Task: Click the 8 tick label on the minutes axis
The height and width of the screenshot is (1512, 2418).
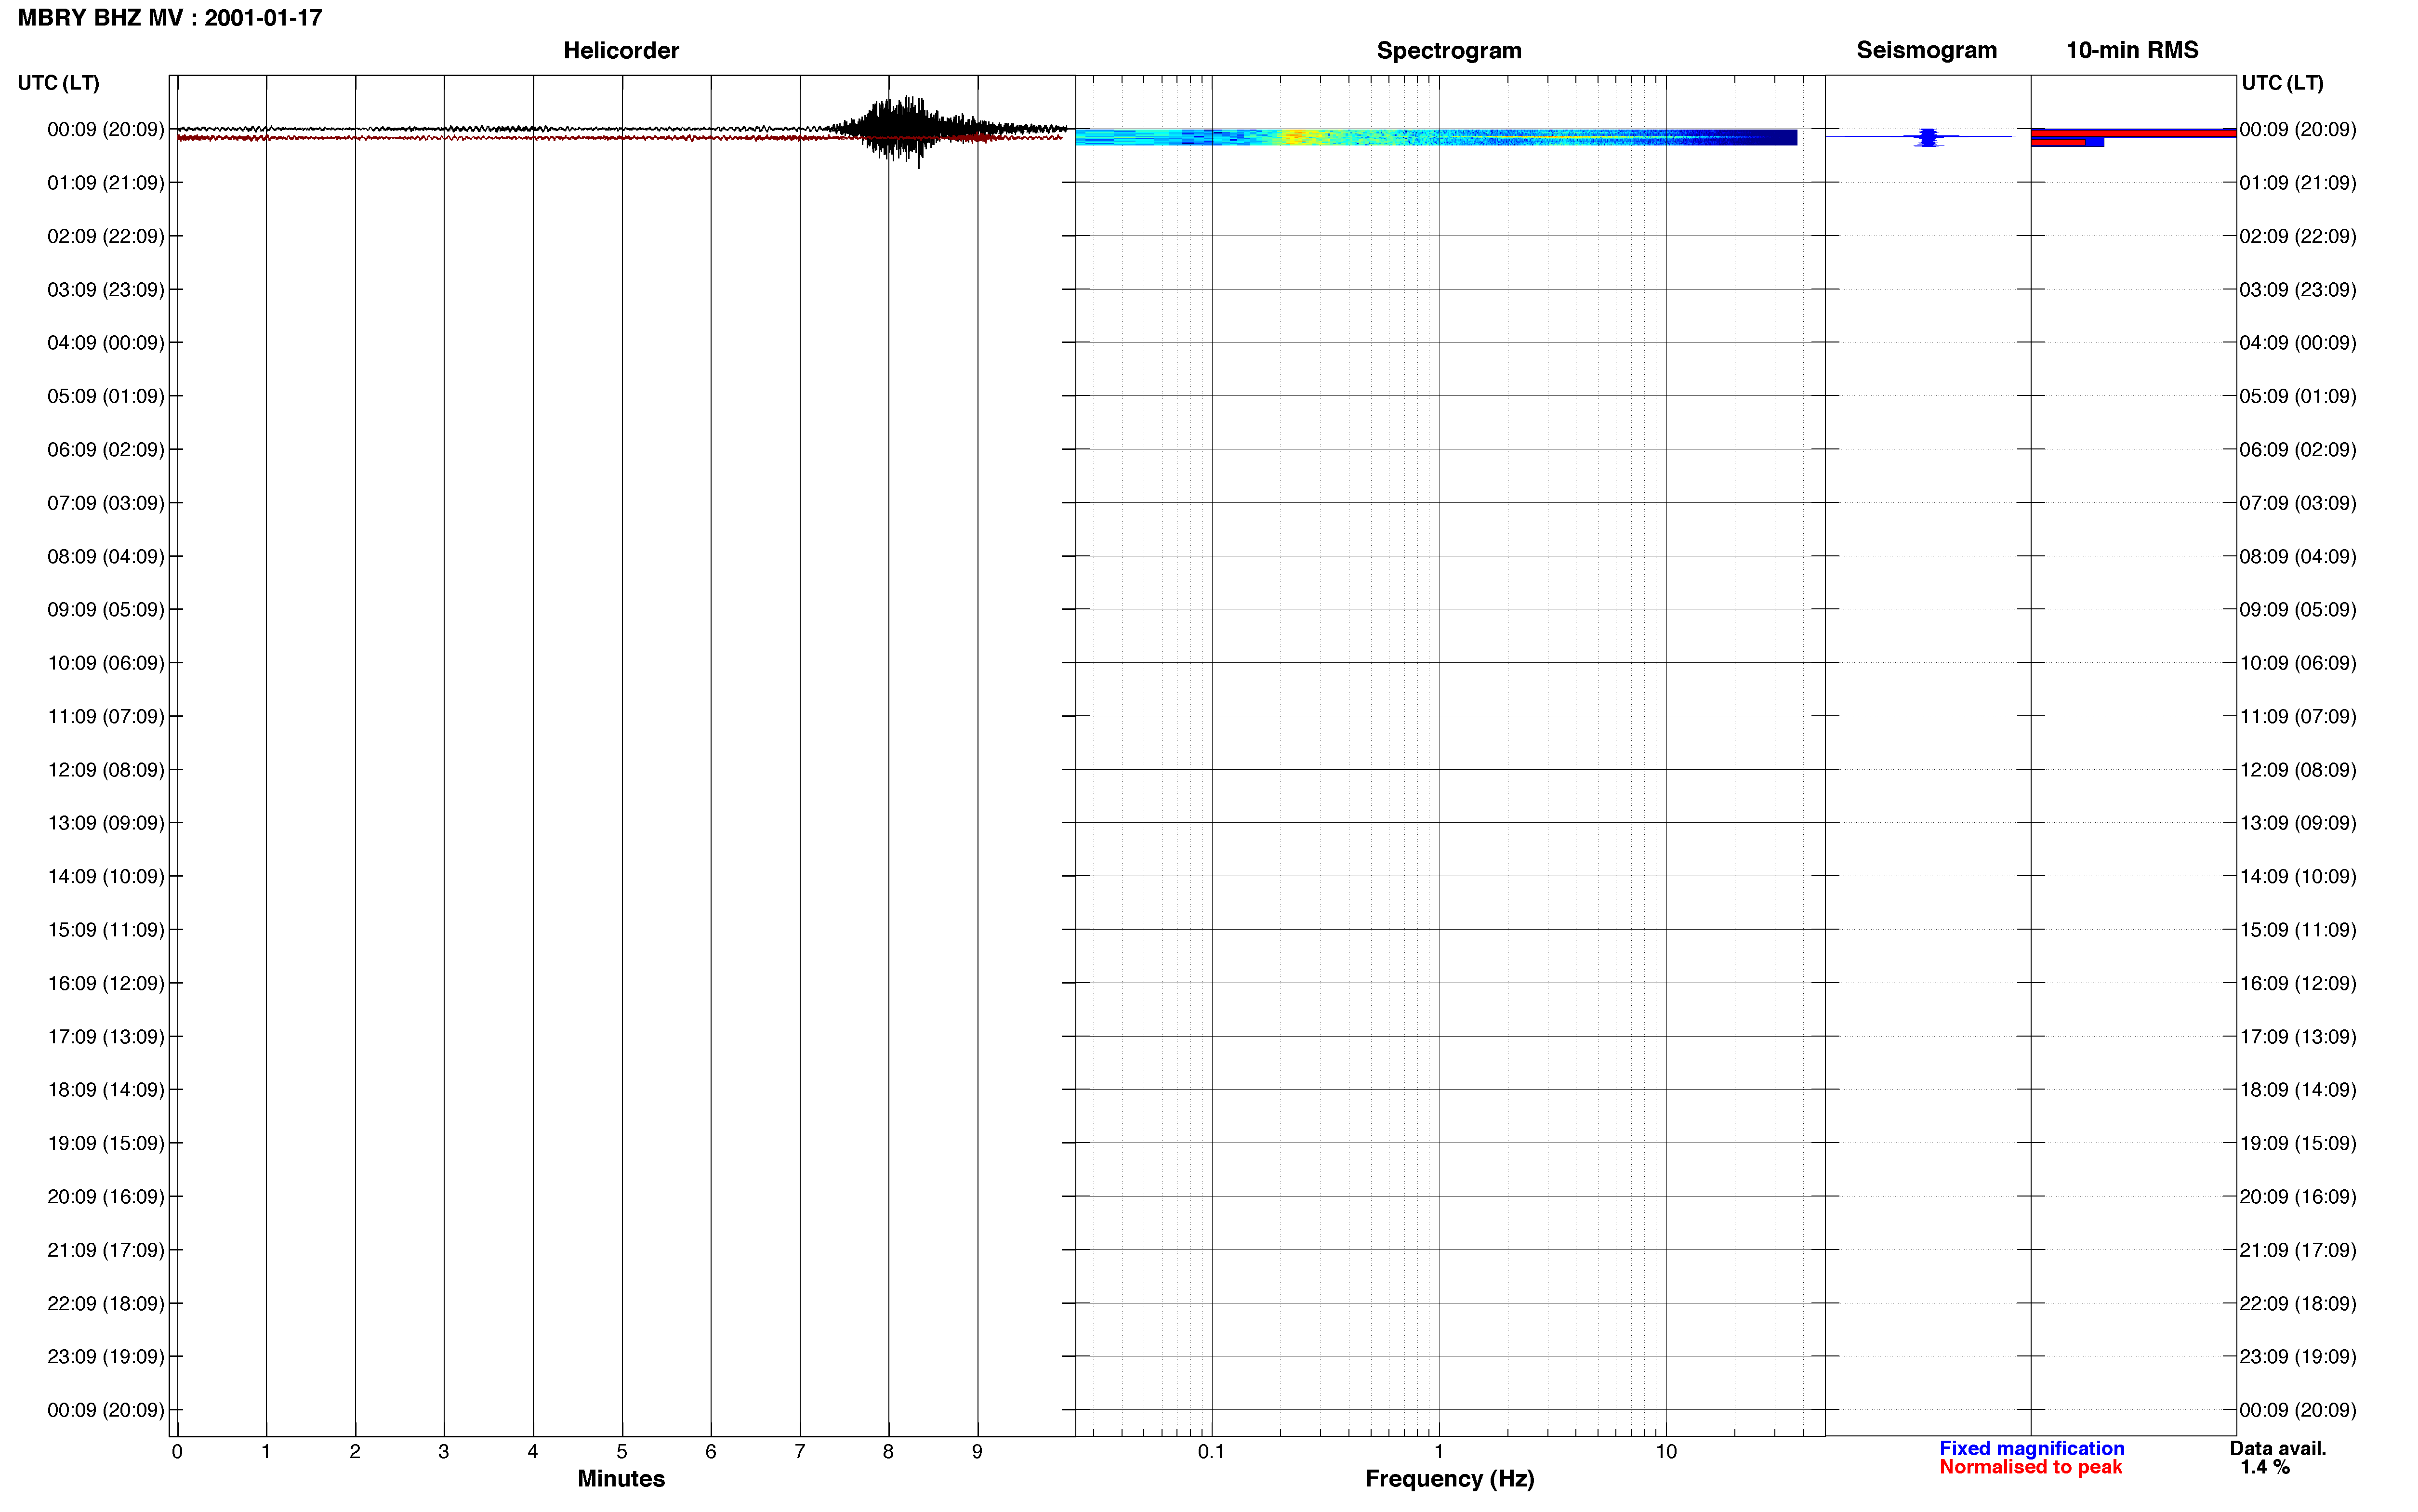Action: (x=888, y=1451)
